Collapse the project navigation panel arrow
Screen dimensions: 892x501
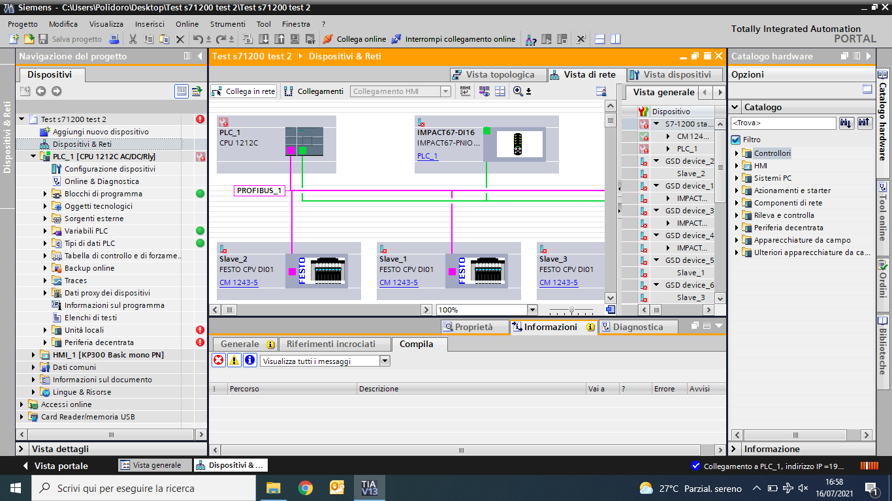point(200,56)
